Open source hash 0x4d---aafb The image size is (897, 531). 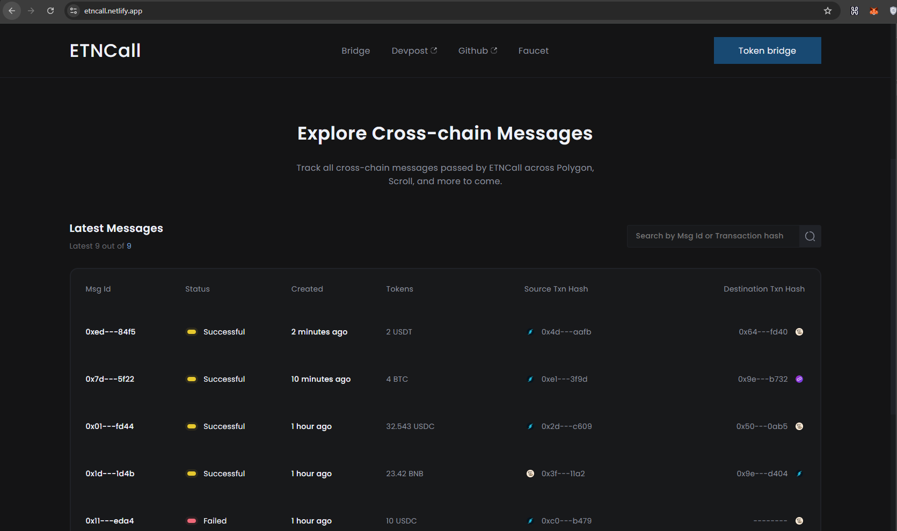566,332
